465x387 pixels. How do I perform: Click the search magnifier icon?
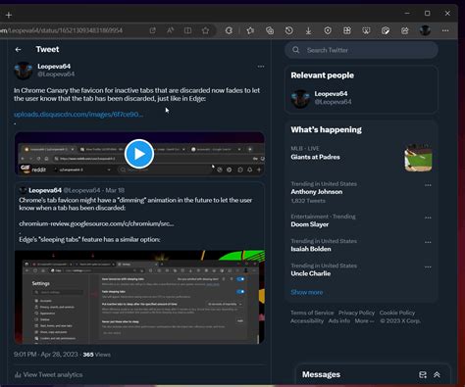[296, 50]
